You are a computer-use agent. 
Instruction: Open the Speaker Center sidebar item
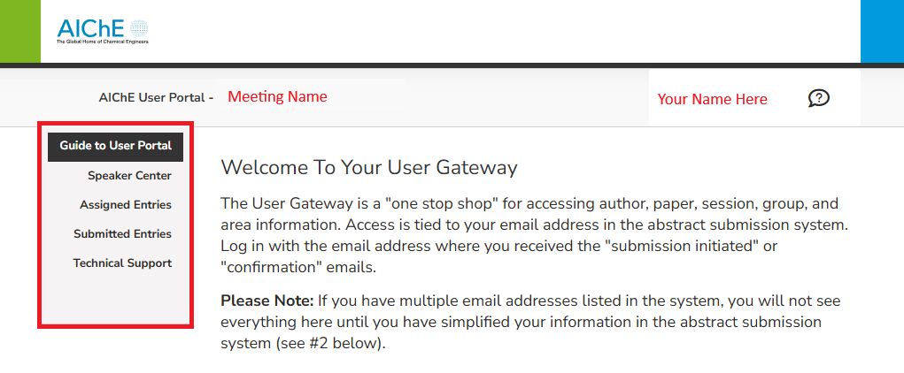coord(129,176)
